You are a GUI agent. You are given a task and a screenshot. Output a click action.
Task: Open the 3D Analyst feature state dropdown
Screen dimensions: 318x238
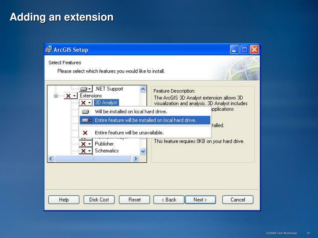pos(86,103)
